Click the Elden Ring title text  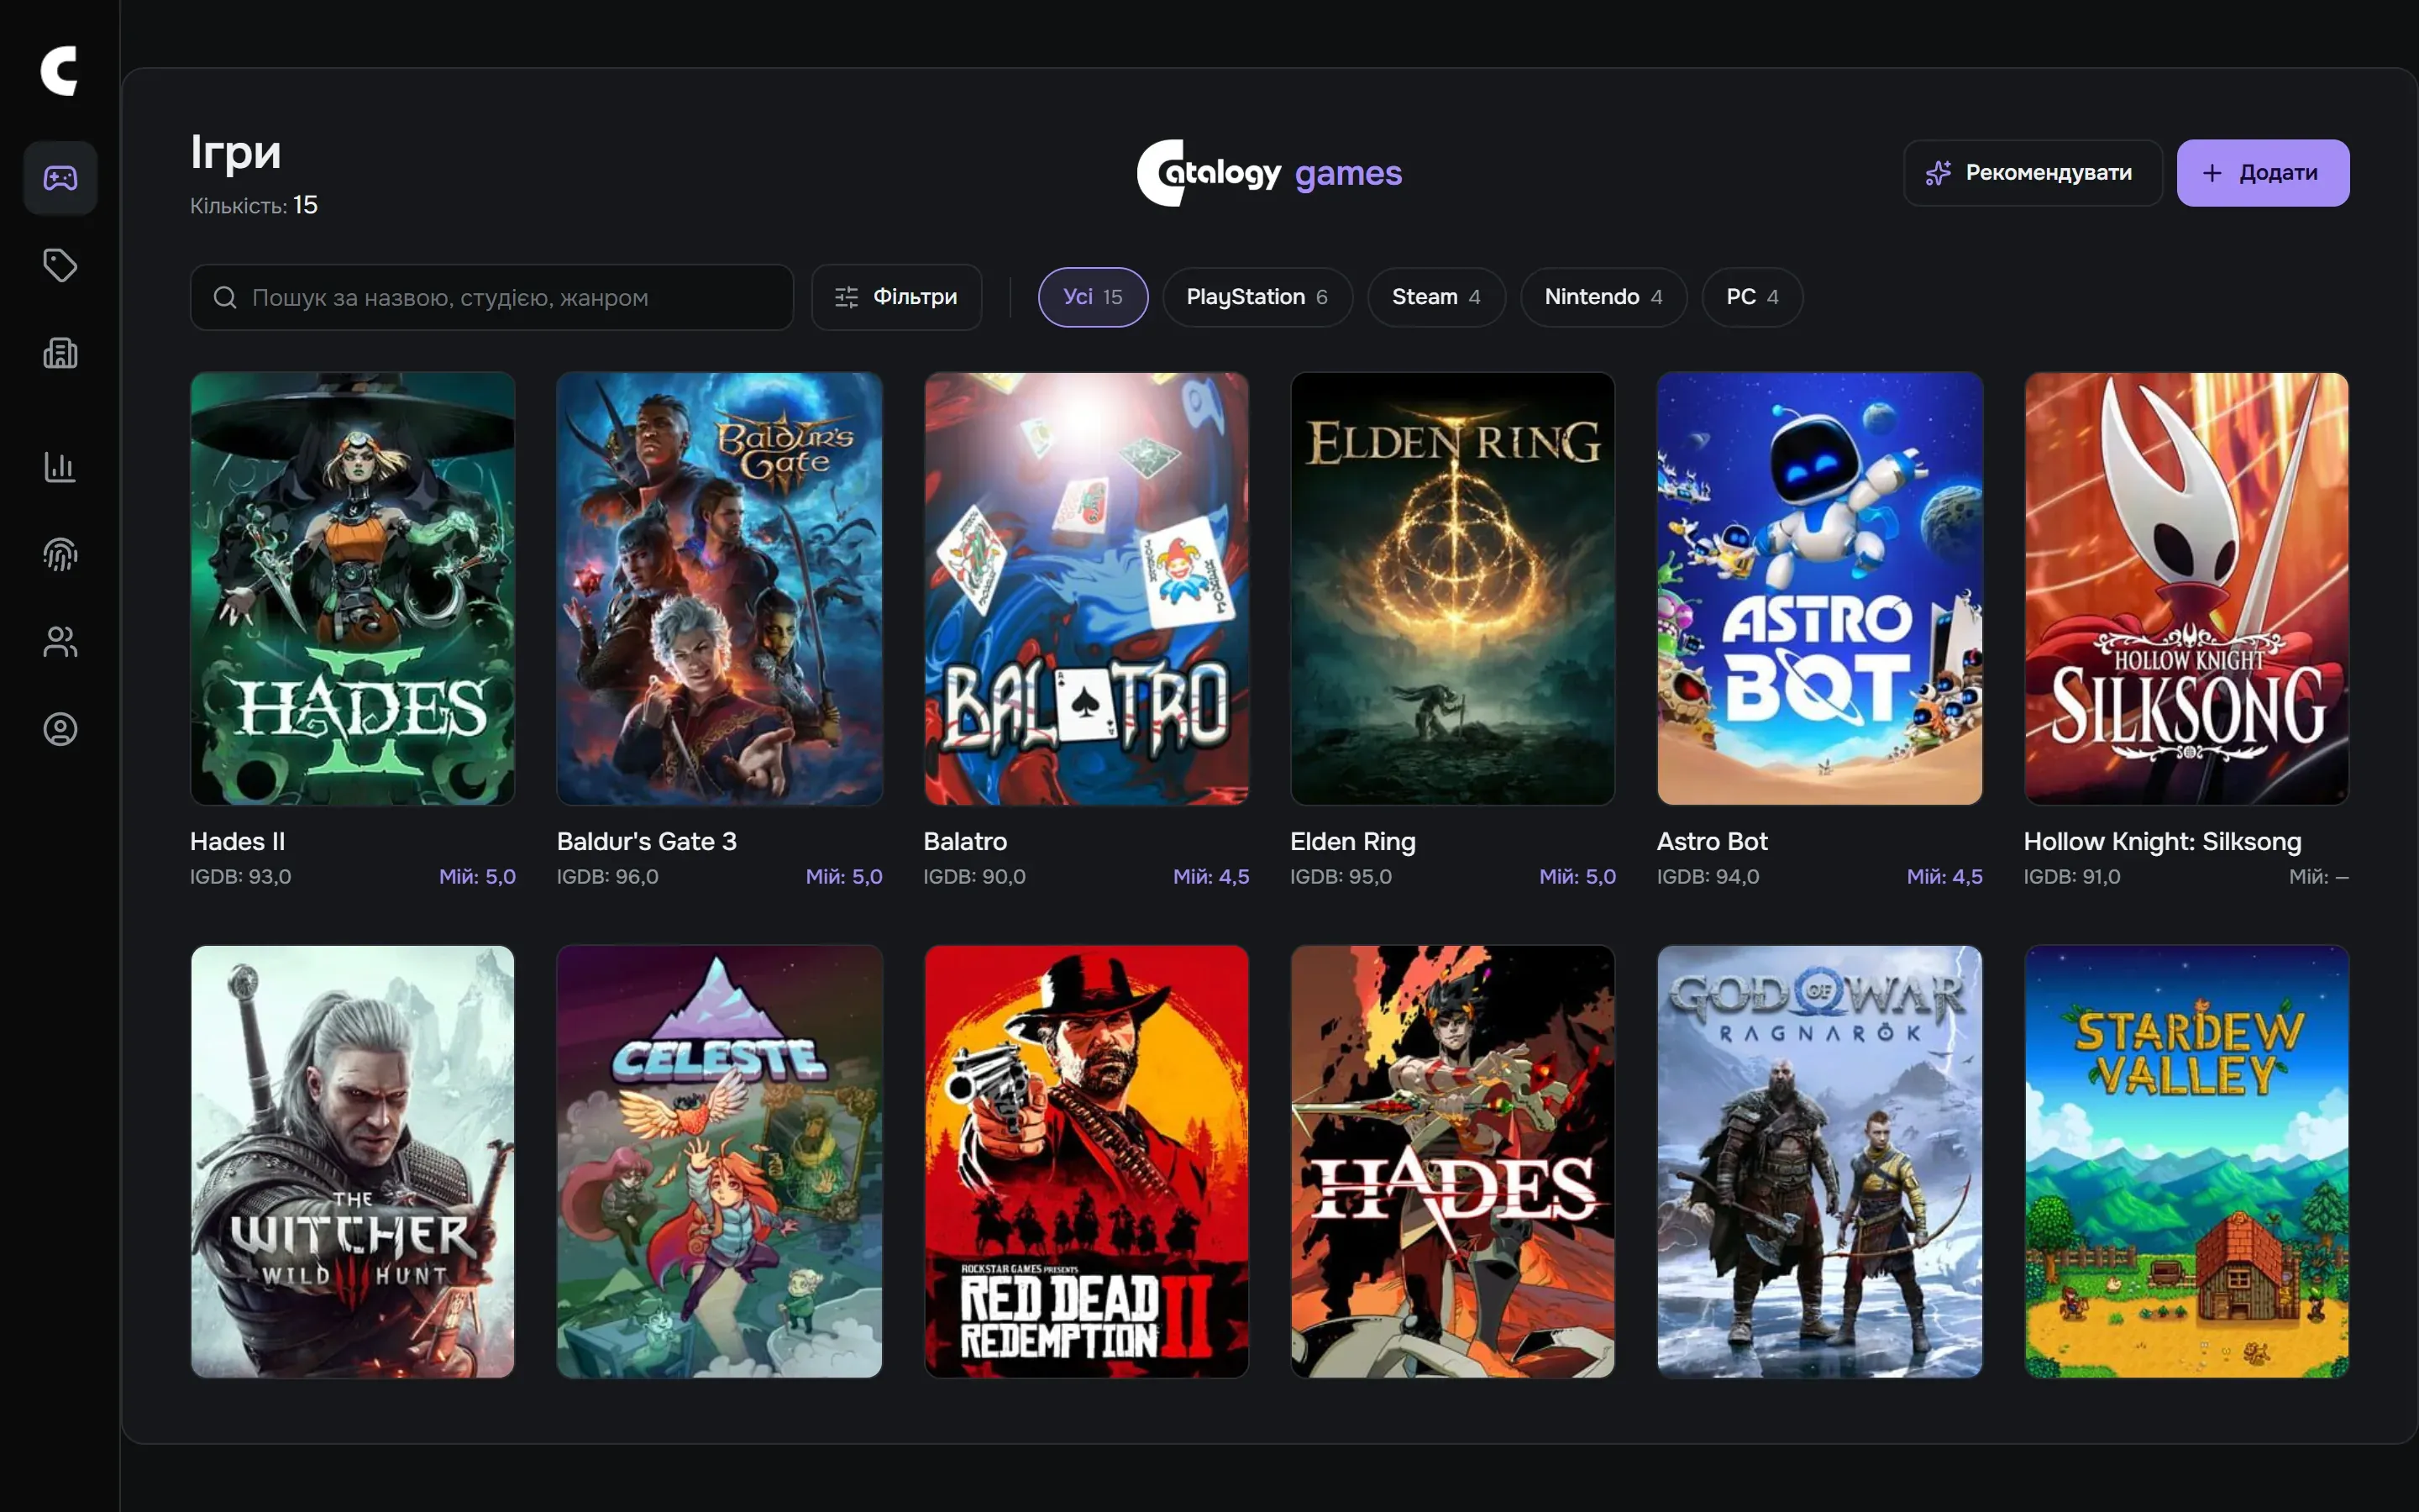click(1353, 842)
